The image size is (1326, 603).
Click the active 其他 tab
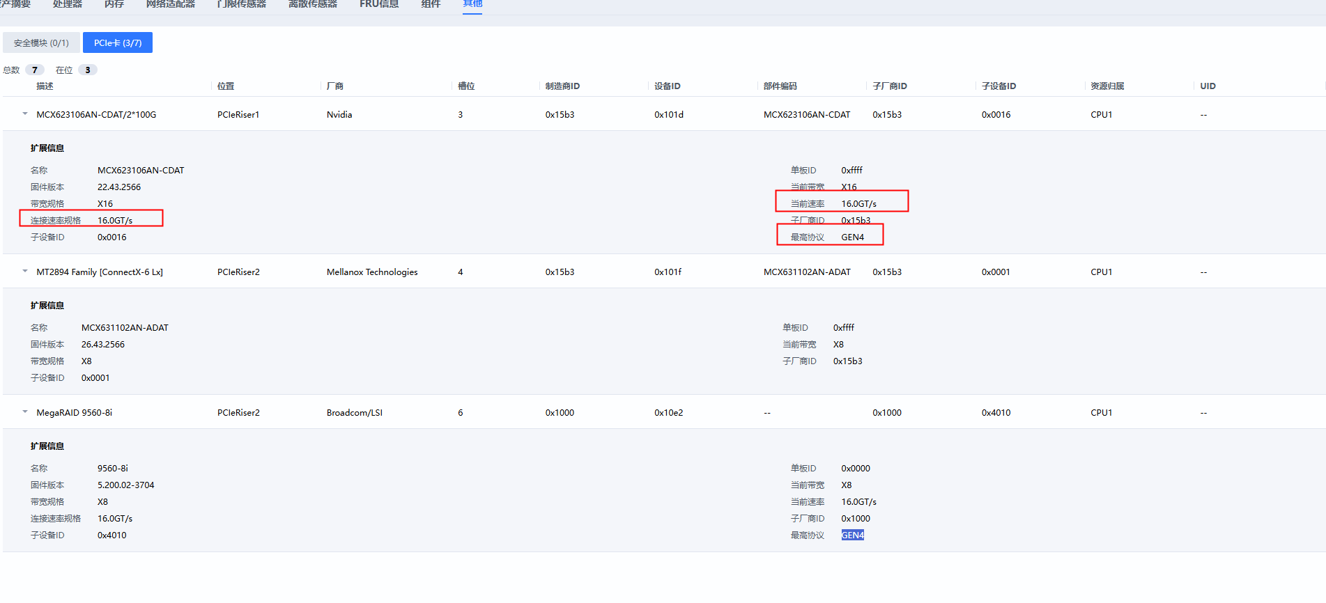tap(472, 4)
